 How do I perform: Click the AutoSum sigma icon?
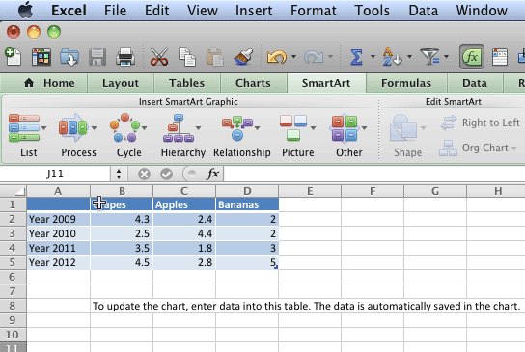click(356, 57)
